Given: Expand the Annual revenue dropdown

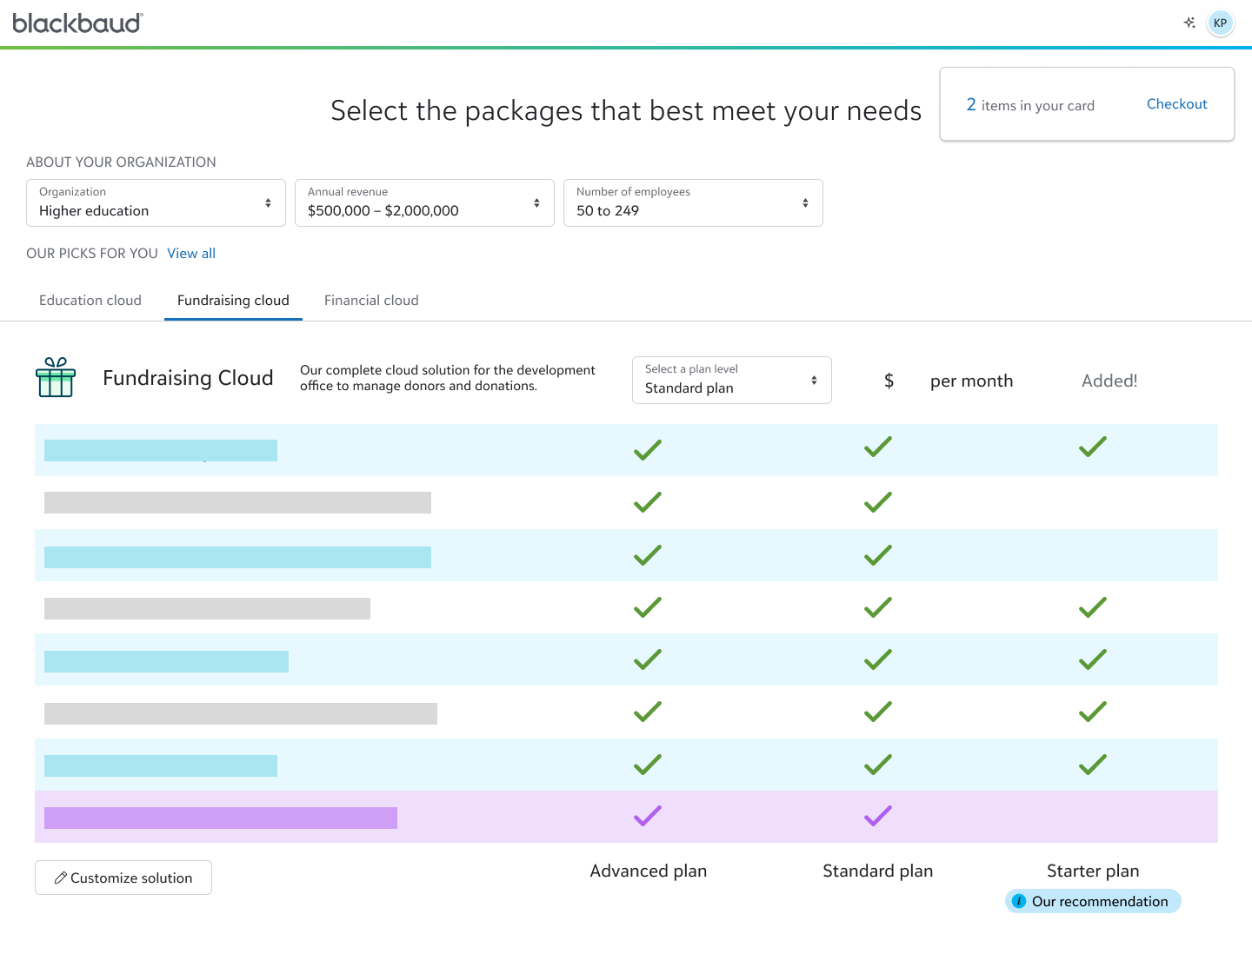Looking at the screenshot, I should coord(424,203).
